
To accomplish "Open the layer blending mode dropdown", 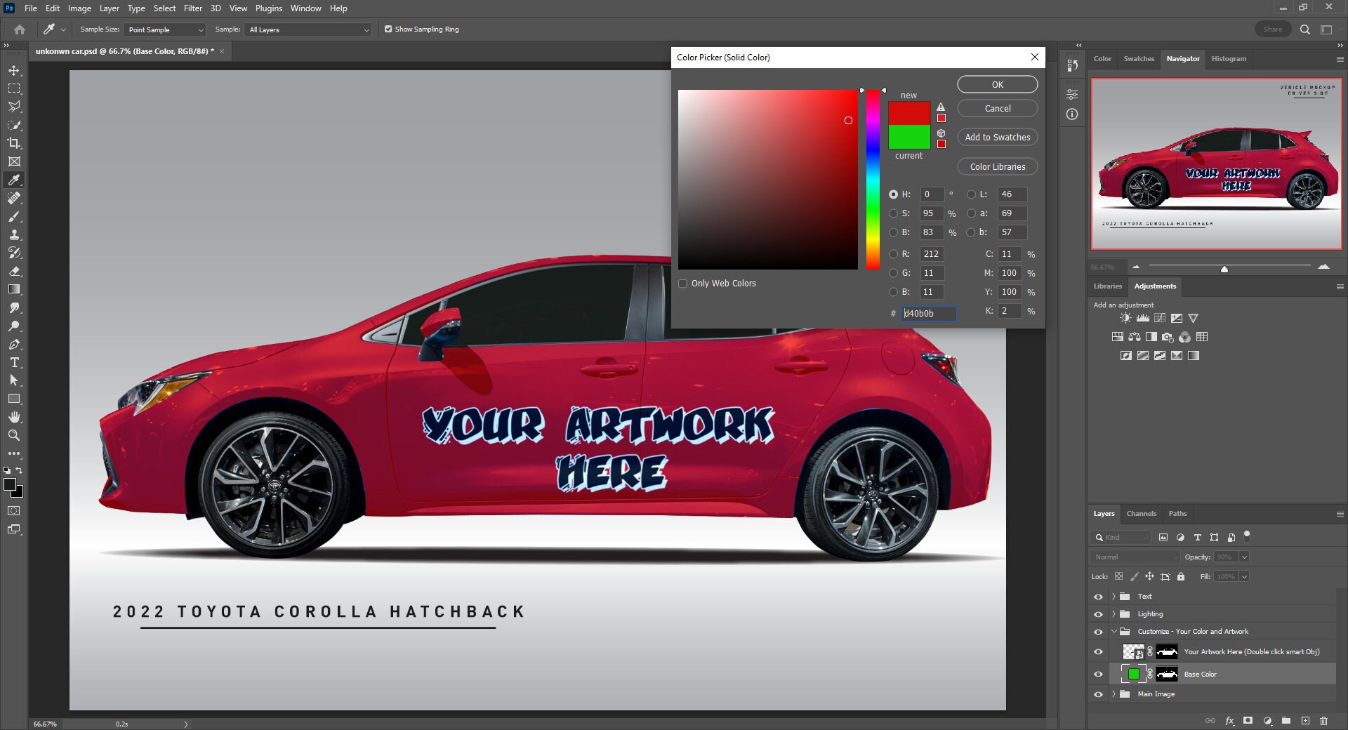I will pos(1135,557).
